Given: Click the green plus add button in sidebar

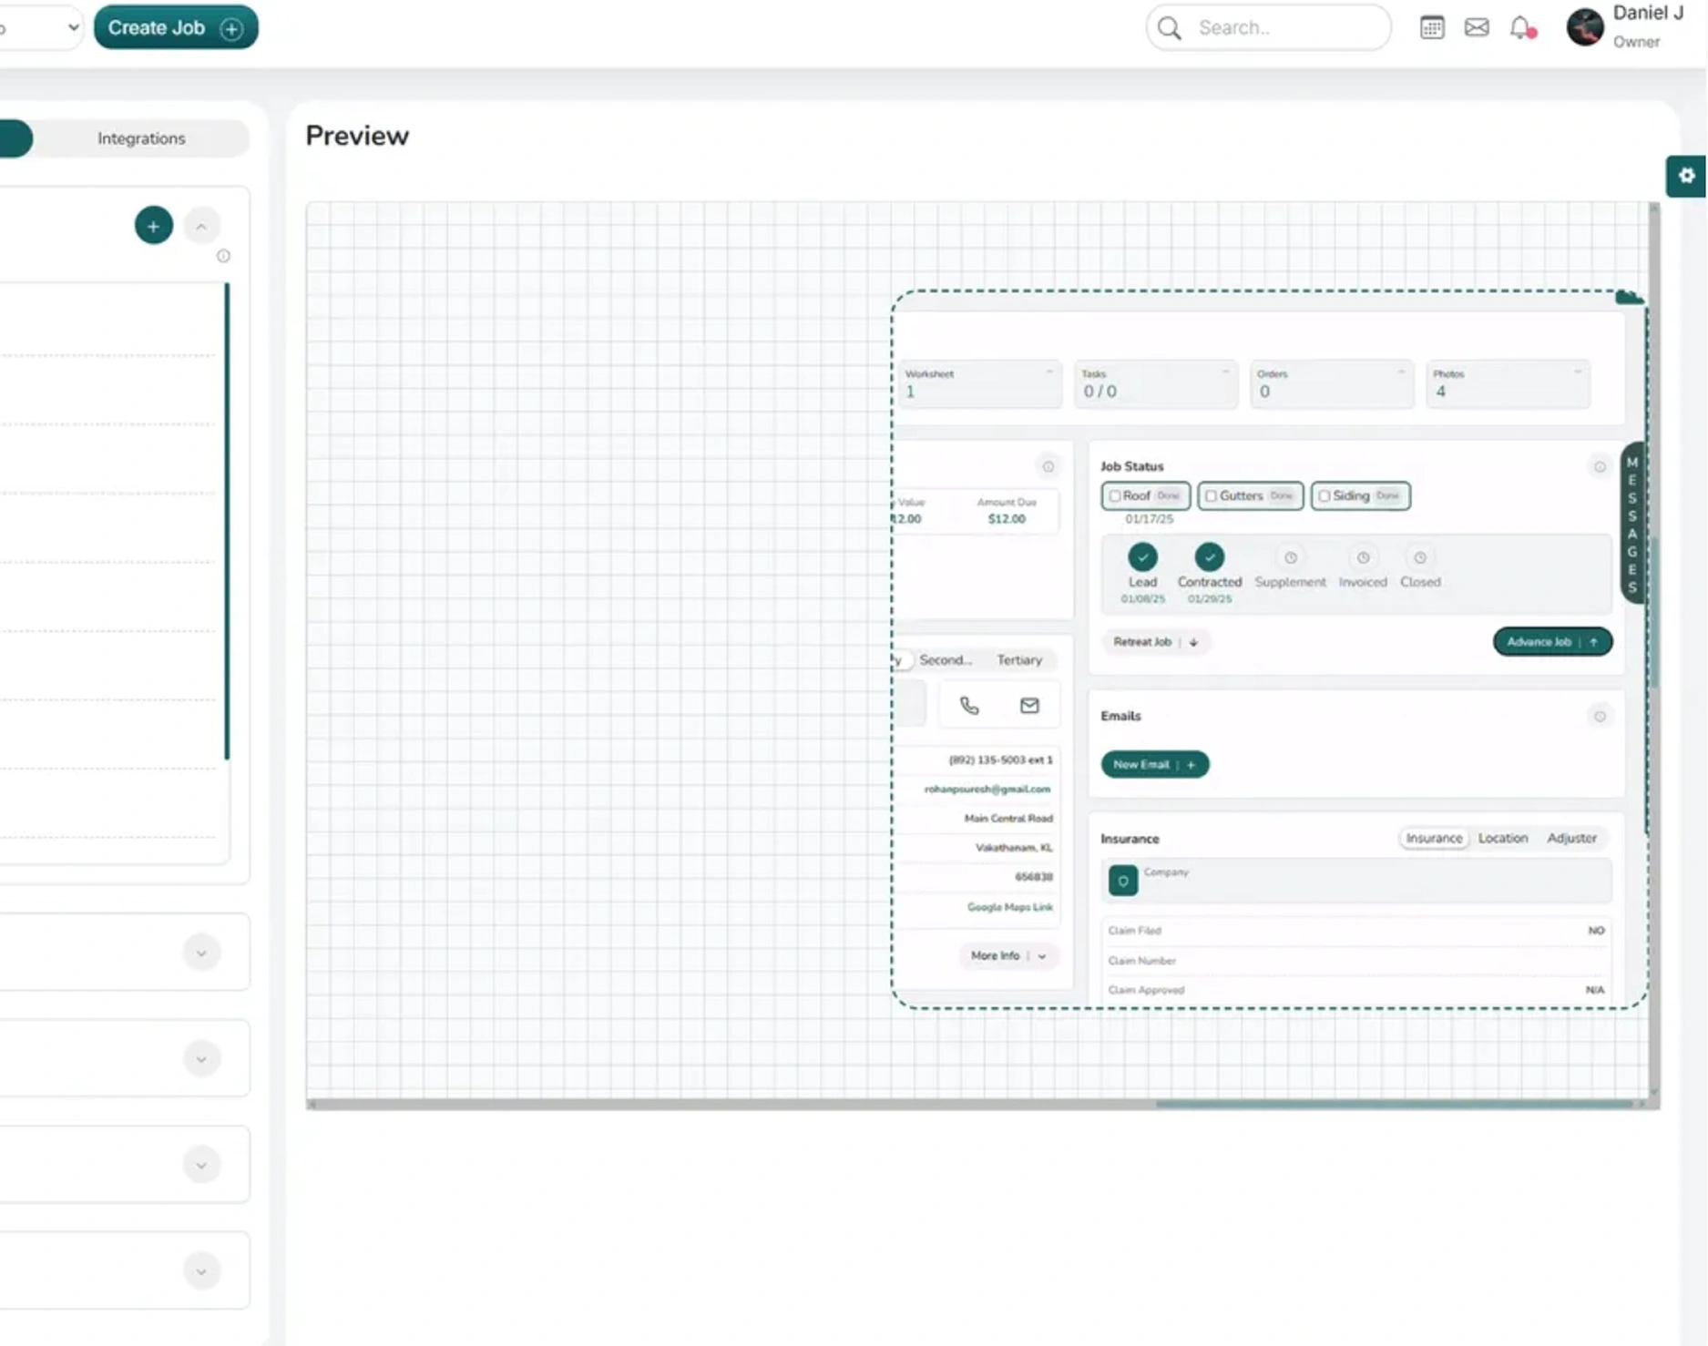Looking at the screenshot, I should (154, 226).
